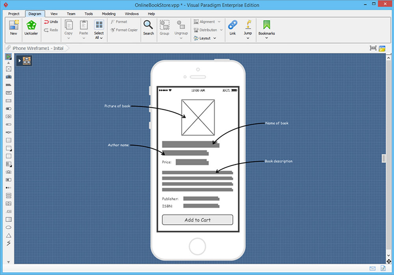Expand the Select All dropdown arrow

[x=101, y=38]
